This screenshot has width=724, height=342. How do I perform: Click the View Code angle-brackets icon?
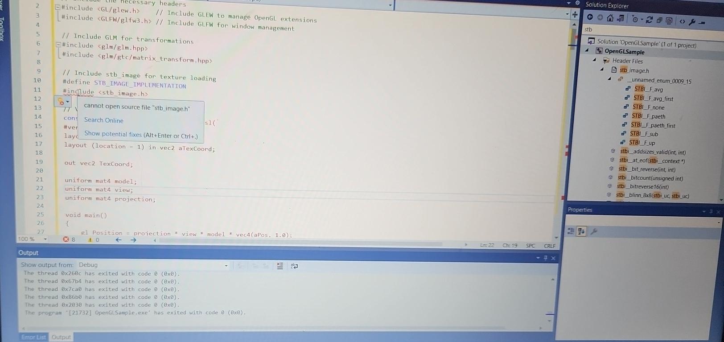[682, 21]
